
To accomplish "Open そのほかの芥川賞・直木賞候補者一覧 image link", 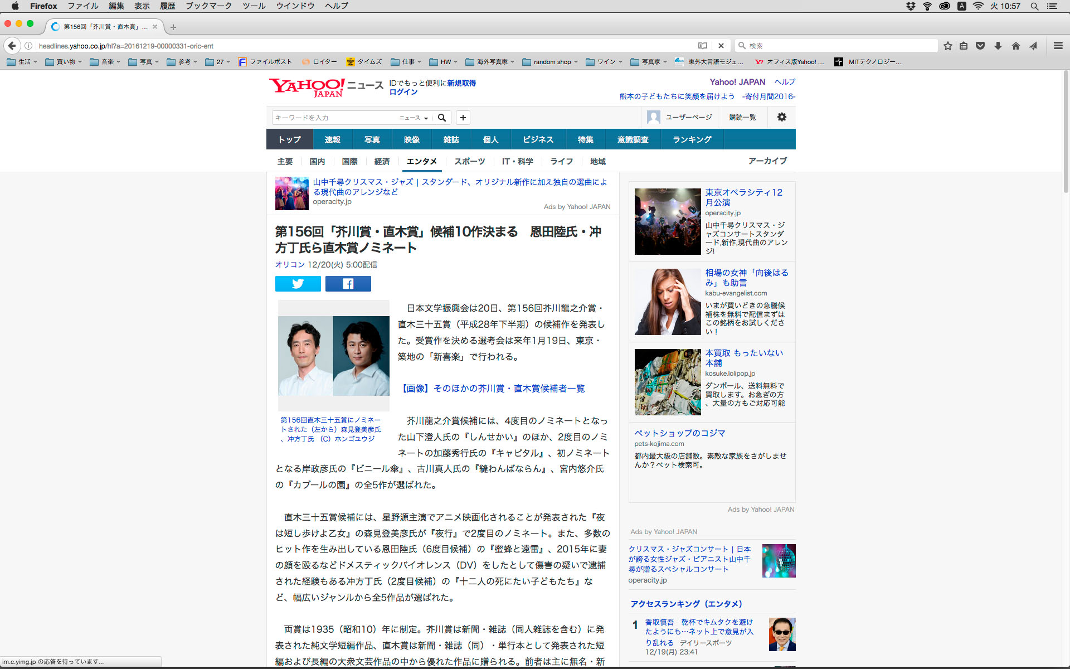I will point(493,389).
